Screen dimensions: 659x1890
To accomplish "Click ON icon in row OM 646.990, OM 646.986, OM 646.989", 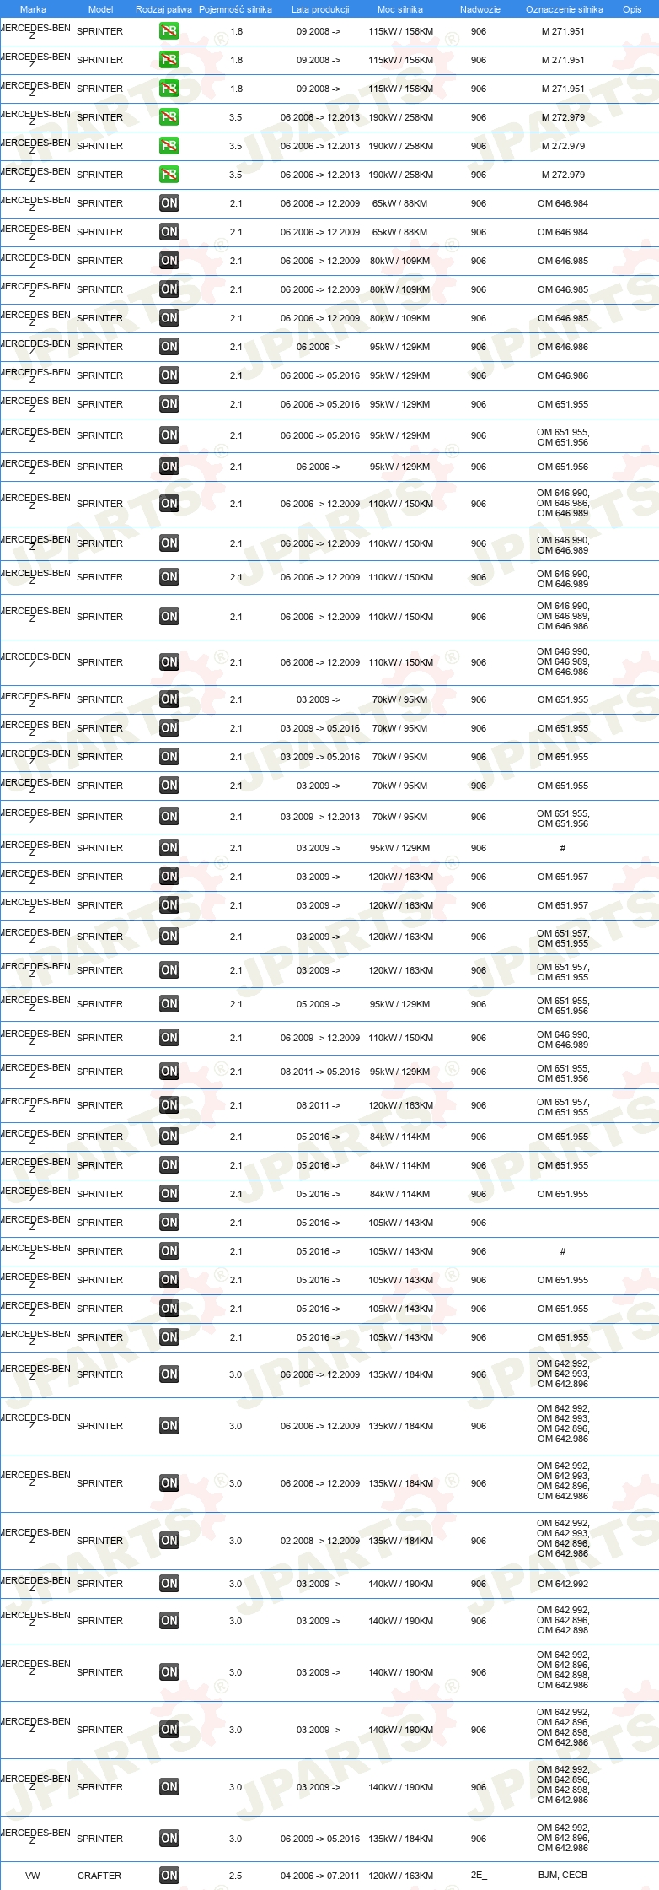I will [x=169, y=504].
